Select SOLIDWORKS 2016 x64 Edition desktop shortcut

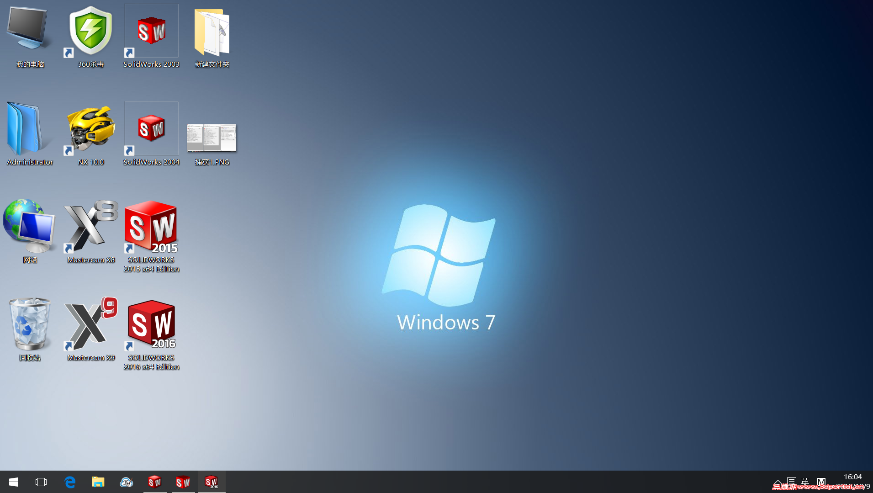(x=151, y=334)
